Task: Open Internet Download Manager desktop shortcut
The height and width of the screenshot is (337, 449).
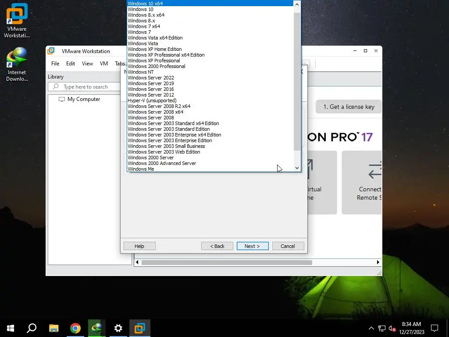Action: [x=17, y=65]
